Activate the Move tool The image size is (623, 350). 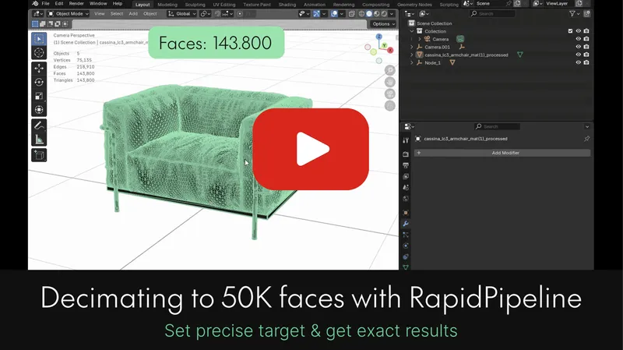pyautogui.click(x=39, y=69)
